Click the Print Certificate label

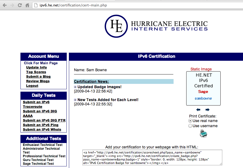[x=203, y=116]
